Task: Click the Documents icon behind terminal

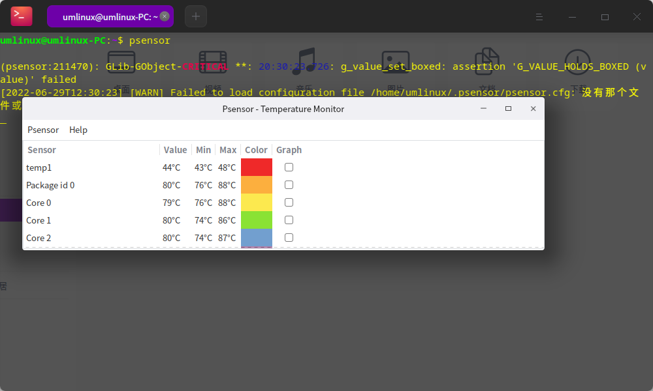Action: pos(487,61)
